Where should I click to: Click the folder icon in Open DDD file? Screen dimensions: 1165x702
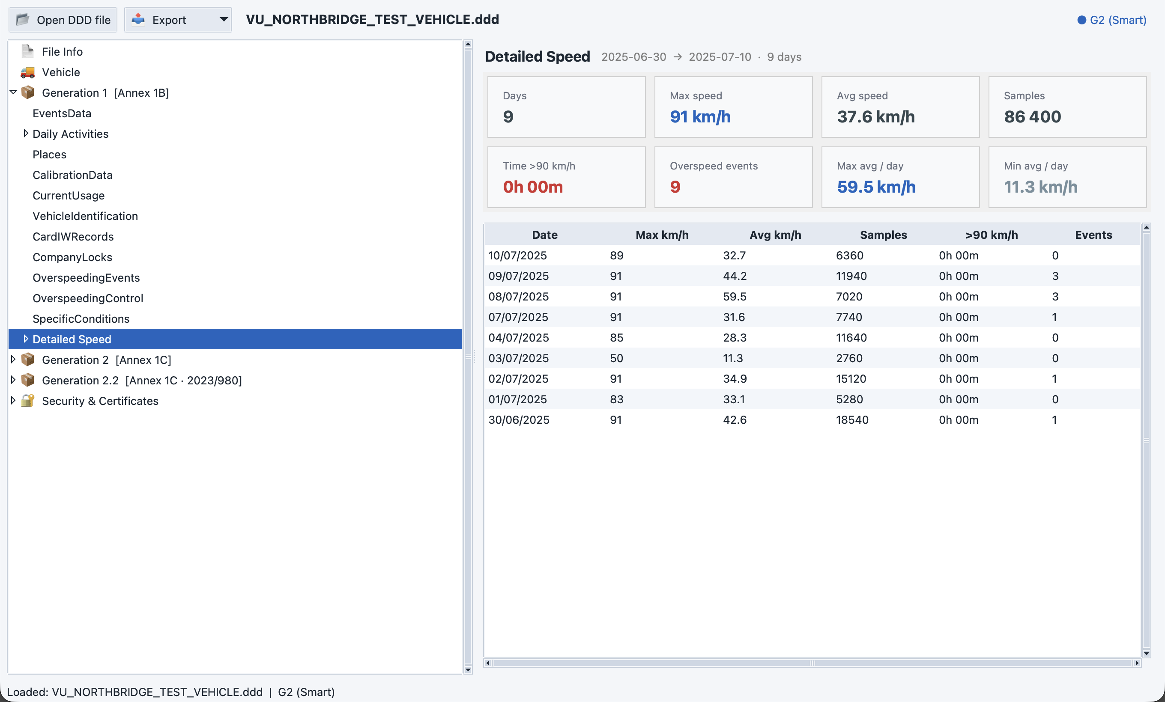pyautogui.click(x=23, y=19)
